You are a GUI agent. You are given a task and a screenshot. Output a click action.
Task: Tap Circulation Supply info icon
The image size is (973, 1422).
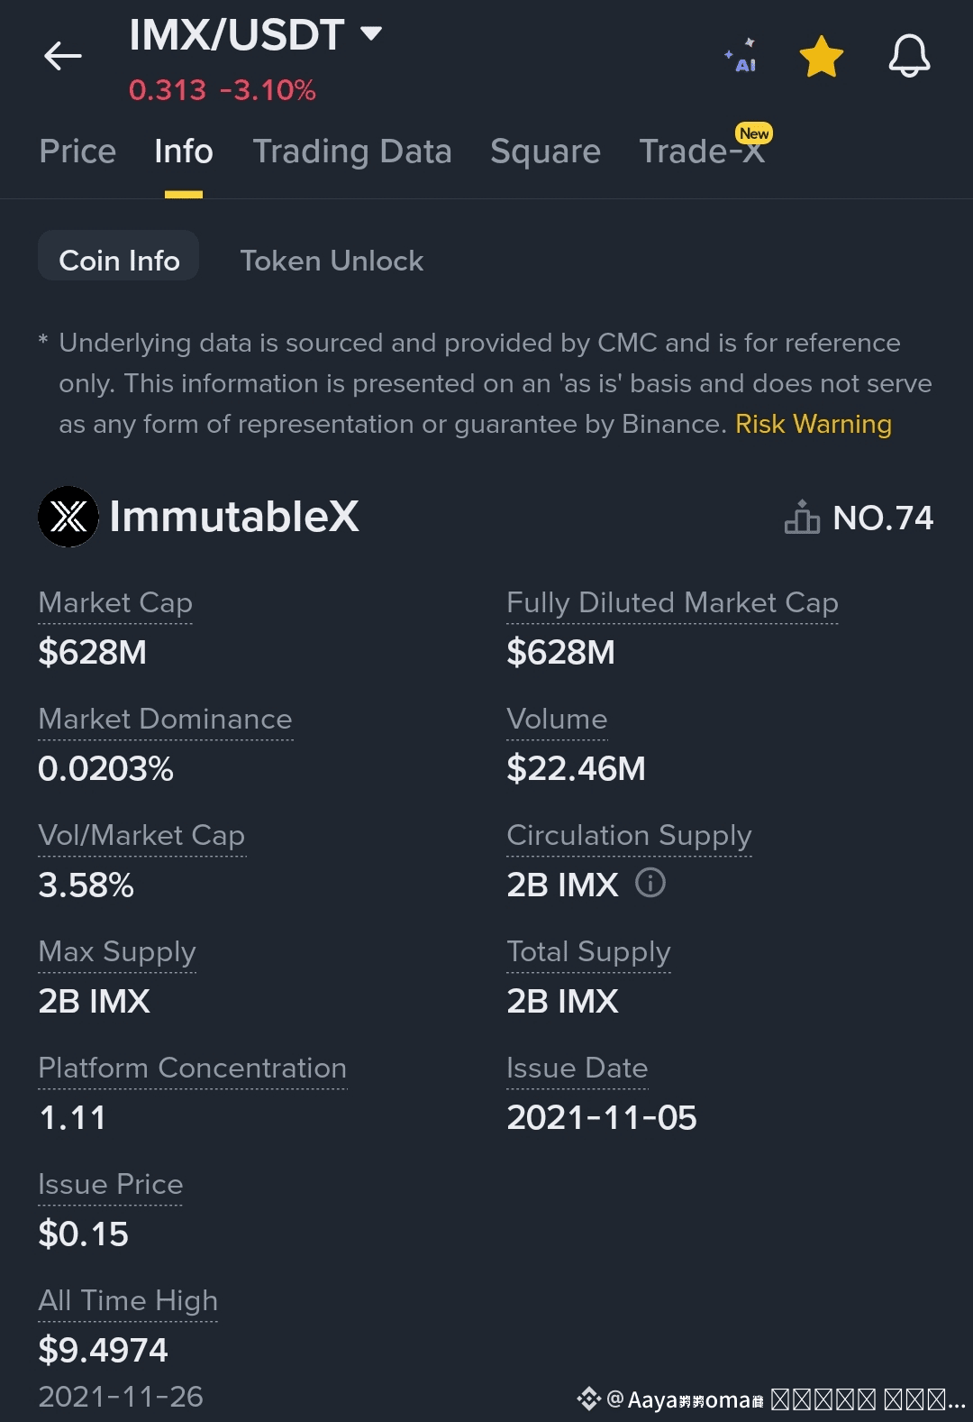point(650,883)
